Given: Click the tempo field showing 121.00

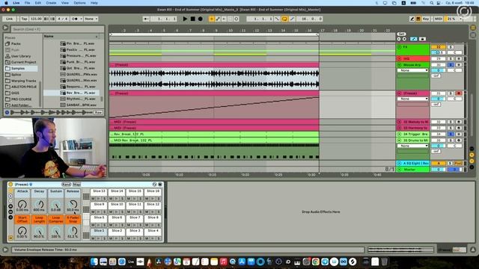Looking at the screenshot, I should point(36,19).
